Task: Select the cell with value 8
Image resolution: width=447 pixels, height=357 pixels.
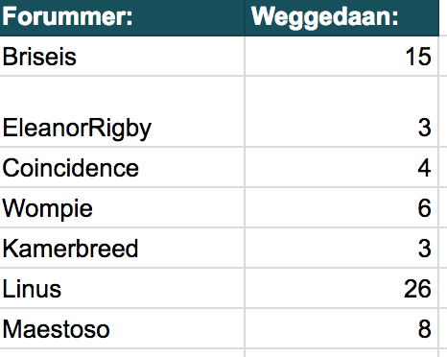Action: click(341, 328)
